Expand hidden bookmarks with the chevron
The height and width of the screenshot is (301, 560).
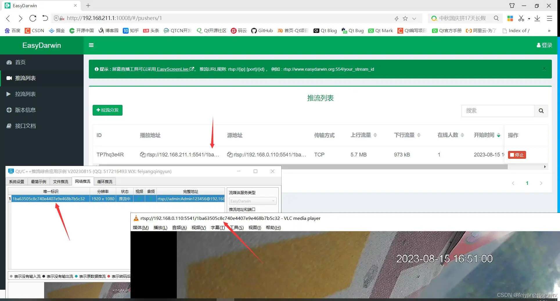click(549, 30)
